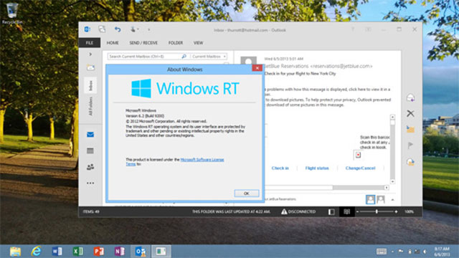Flag message using flag icon

coord(410,145)
